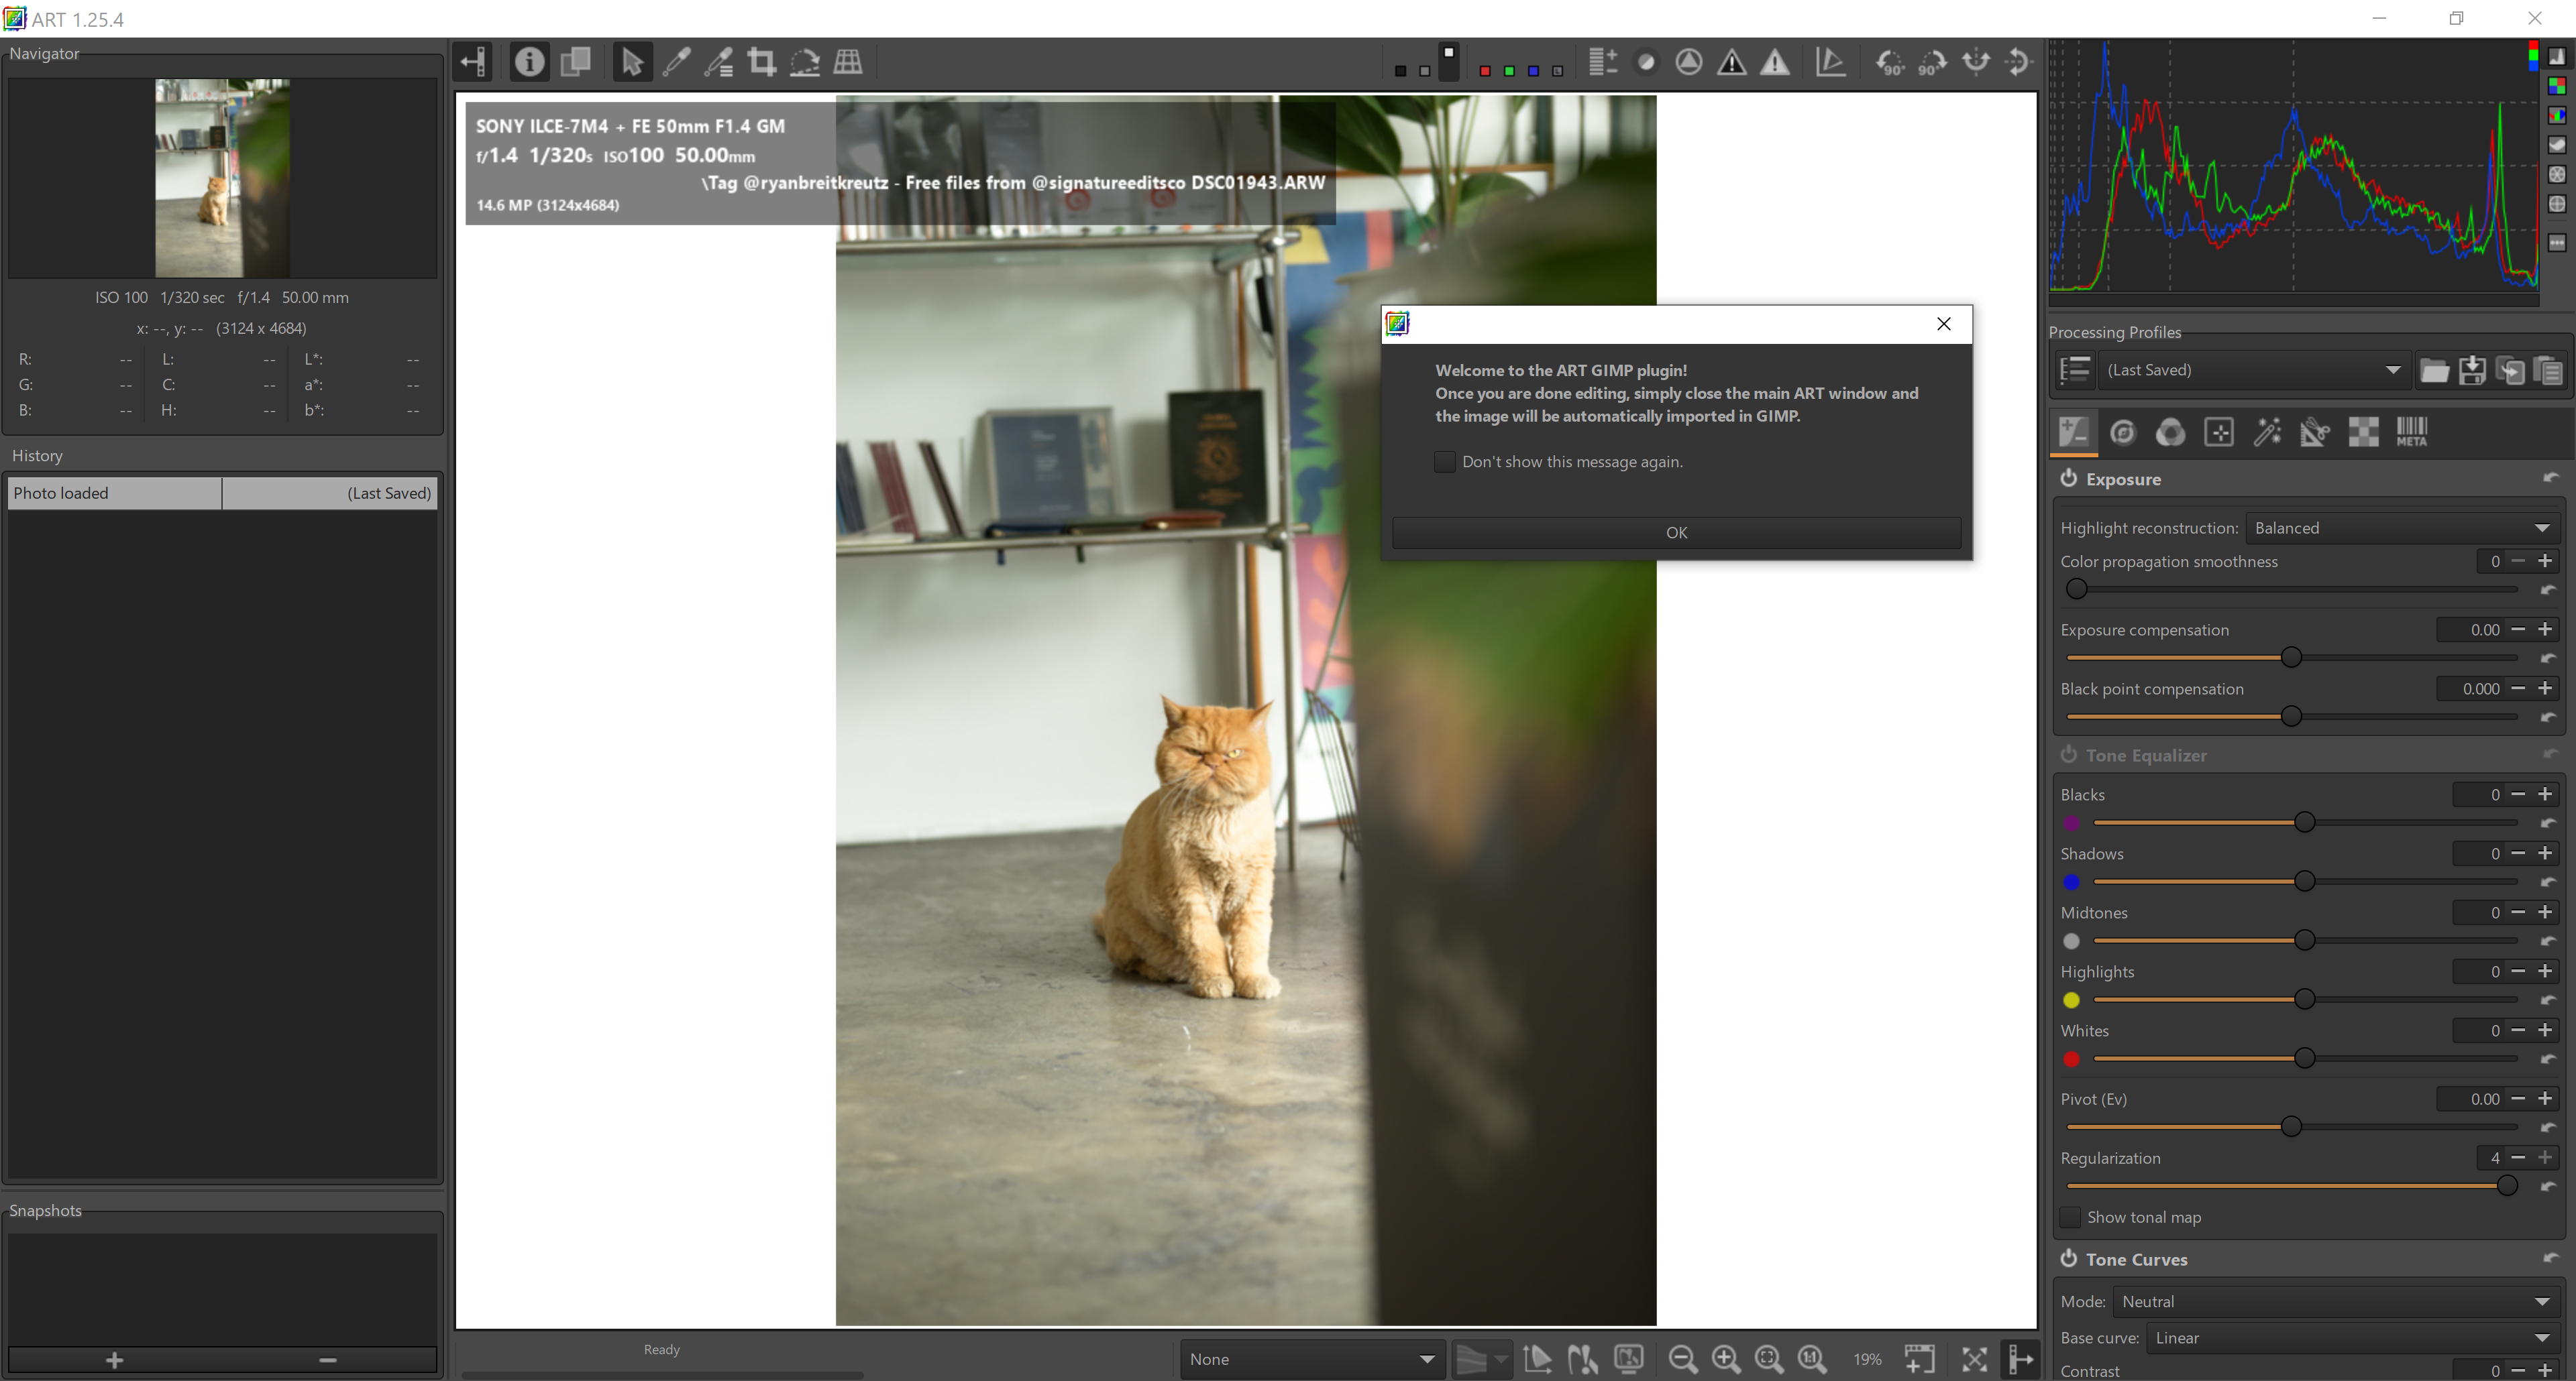Toggle the before/after view icon

point(575,62)
